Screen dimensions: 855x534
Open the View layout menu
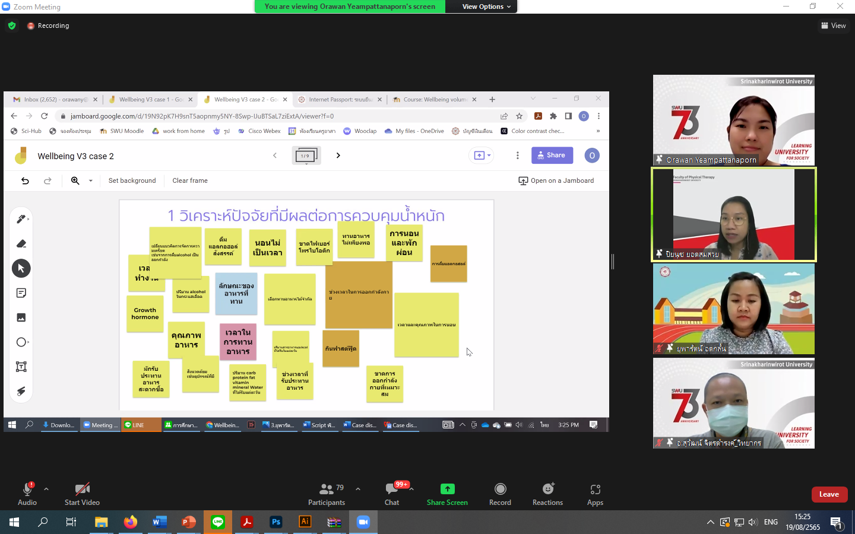[x=834, y=26]
